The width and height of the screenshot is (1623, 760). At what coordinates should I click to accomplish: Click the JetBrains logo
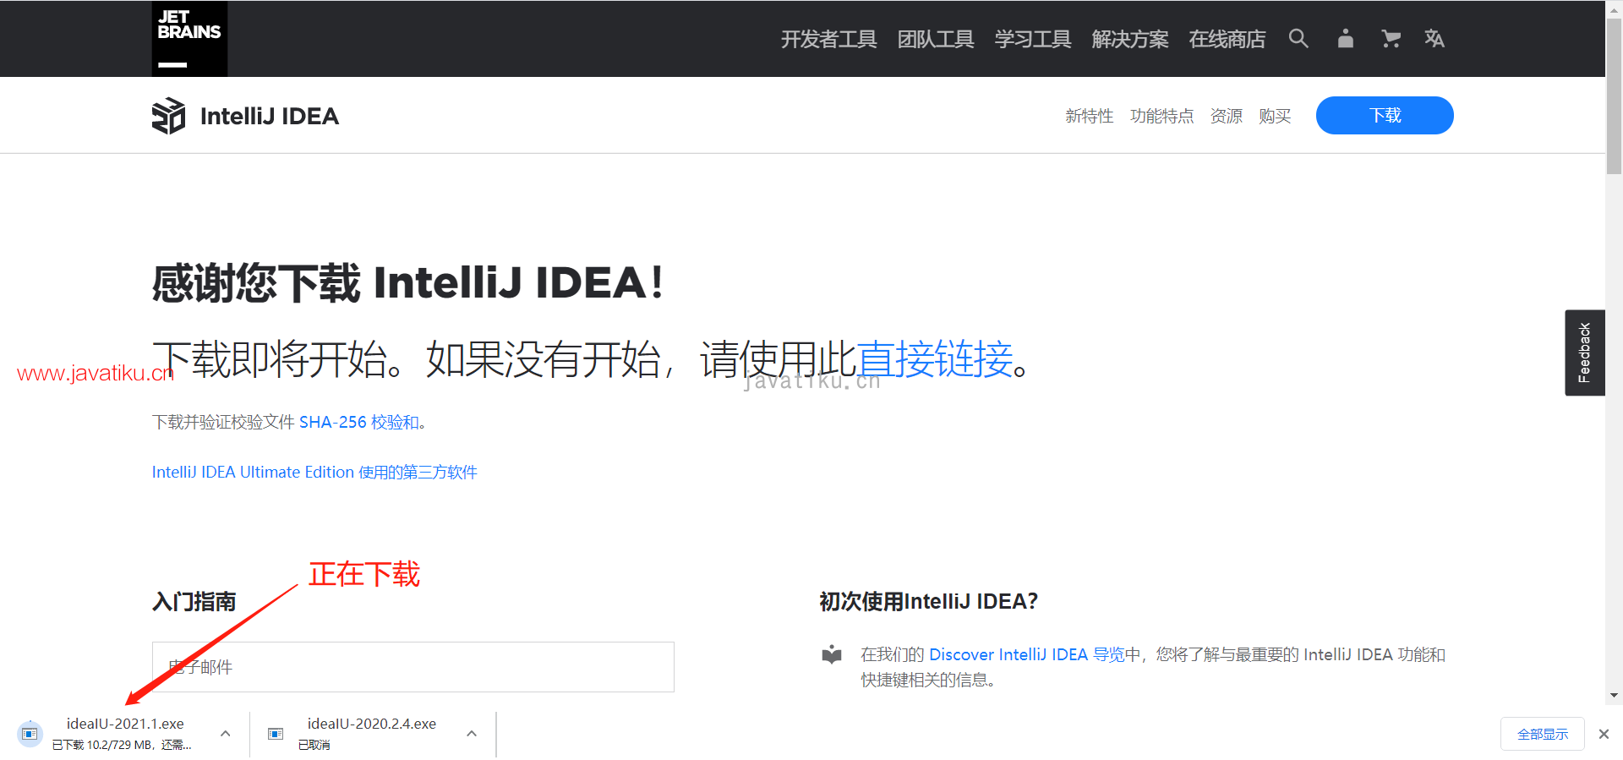tap(189, 39)
